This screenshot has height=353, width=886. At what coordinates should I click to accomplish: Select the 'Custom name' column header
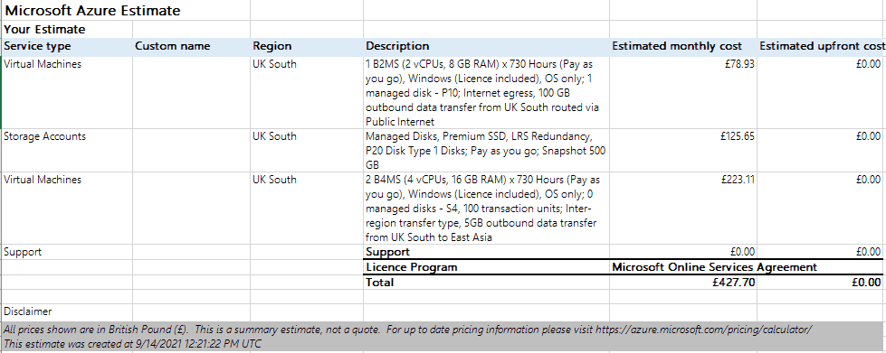coord(192,47)
